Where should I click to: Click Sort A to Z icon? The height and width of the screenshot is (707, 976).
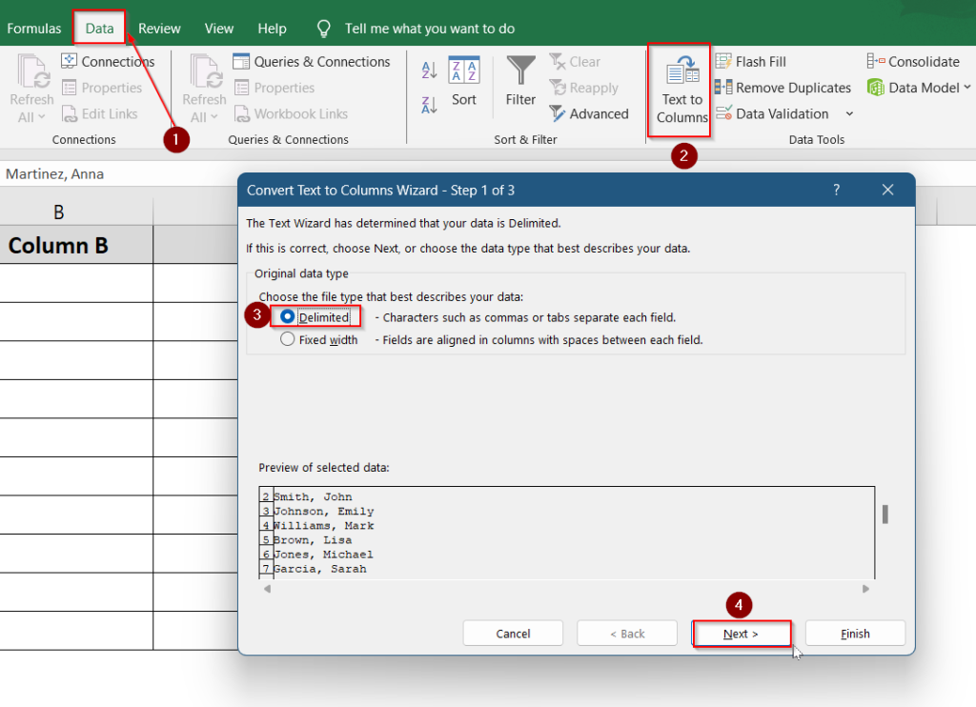coord(429,70)
